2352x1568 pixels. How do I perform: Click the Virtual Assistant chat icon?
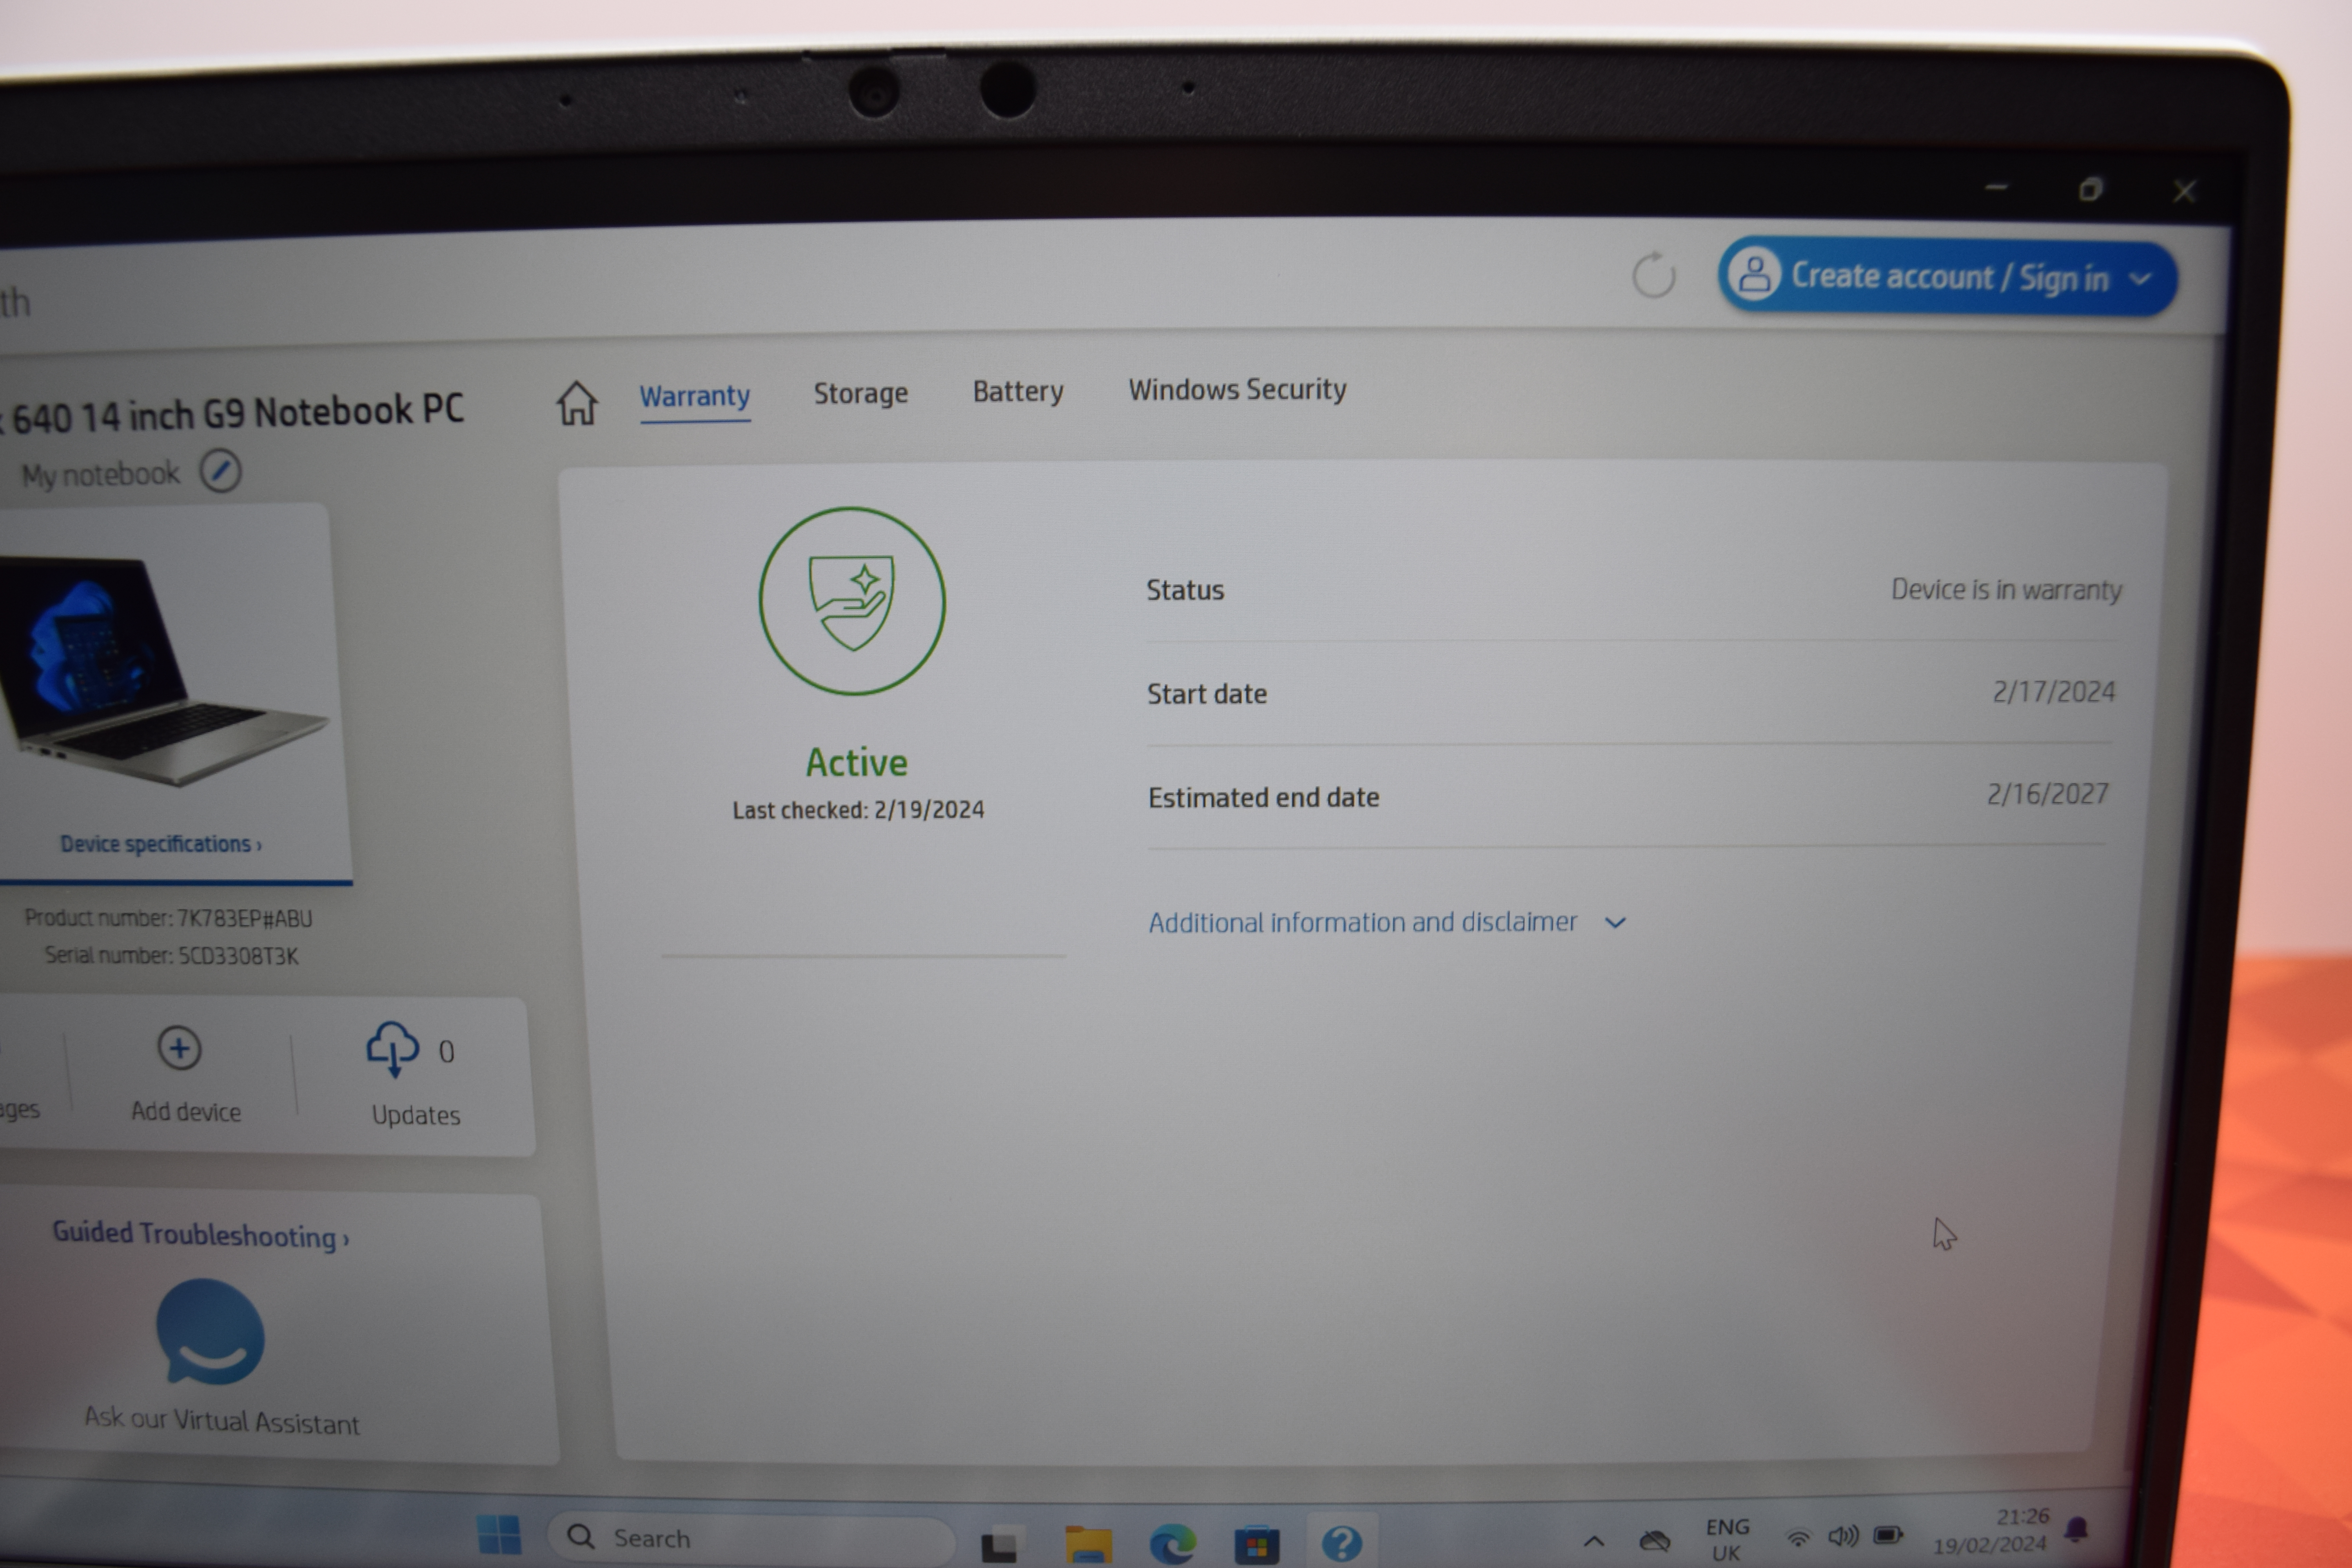coord(210,1332)
